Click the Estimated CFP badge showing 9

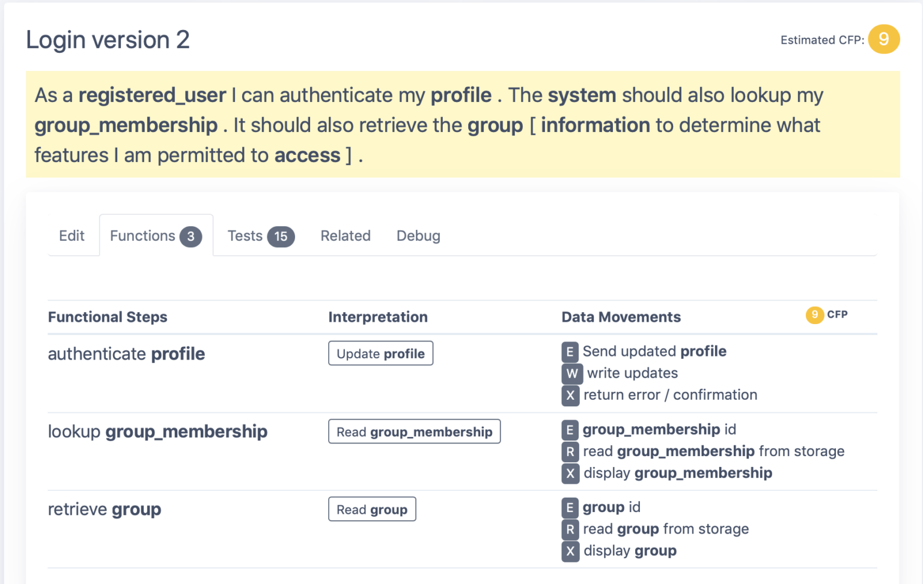(x=884, y=39)
